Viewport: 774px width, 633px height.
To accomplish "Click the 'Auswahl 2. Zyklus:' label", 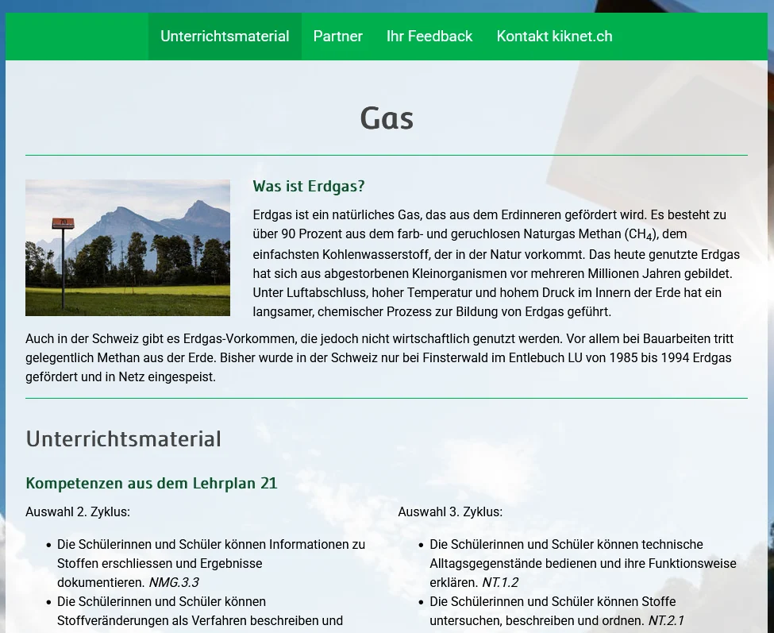I will click(78, 511).
